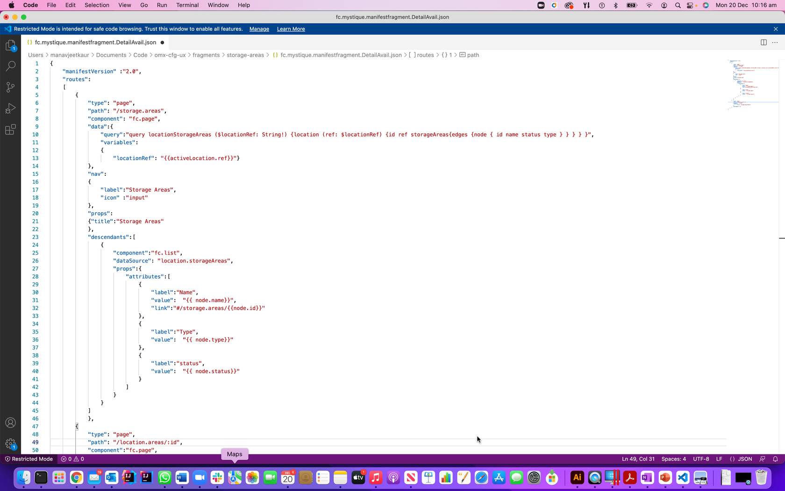Screen dimensions: 785x491
Task: Open the Explorer view in activity bar
Action: 10,45
